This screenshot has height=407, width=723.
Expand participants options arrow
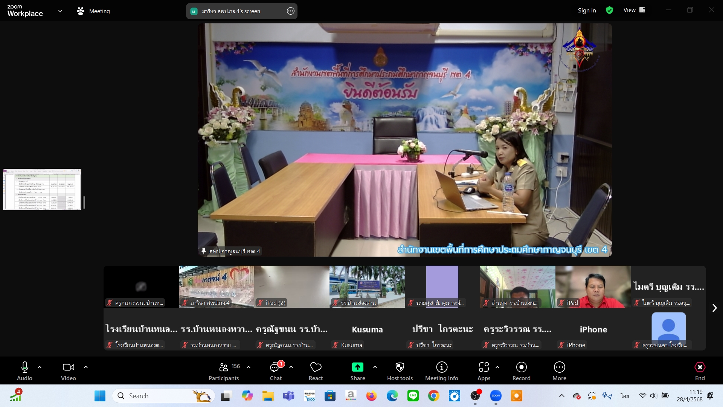(x=249, y=367)
